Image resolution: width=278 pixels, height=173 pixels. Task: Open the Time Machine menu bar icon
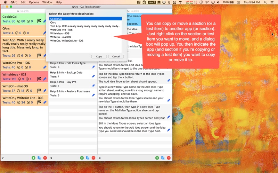[201, 2]
